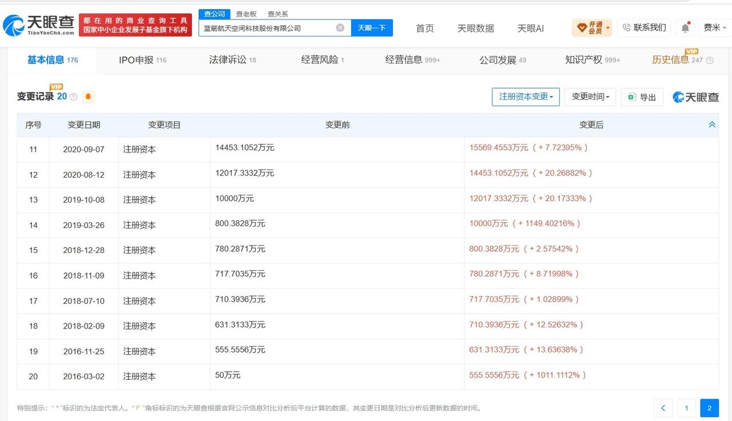Click the value 10000万元 (+1149.40216%)
The height and width of the screenshot is (421, 732).
(525, 223)
